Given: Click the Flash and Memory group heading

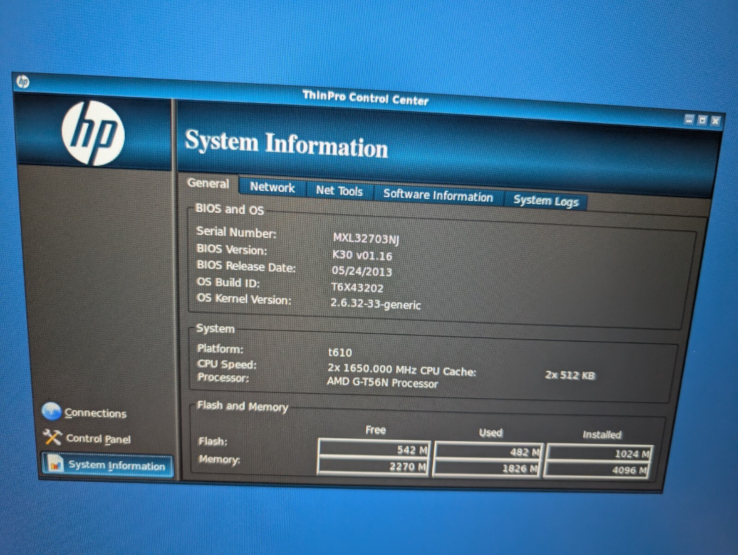Looking at the screenshot, I should 243,406.
